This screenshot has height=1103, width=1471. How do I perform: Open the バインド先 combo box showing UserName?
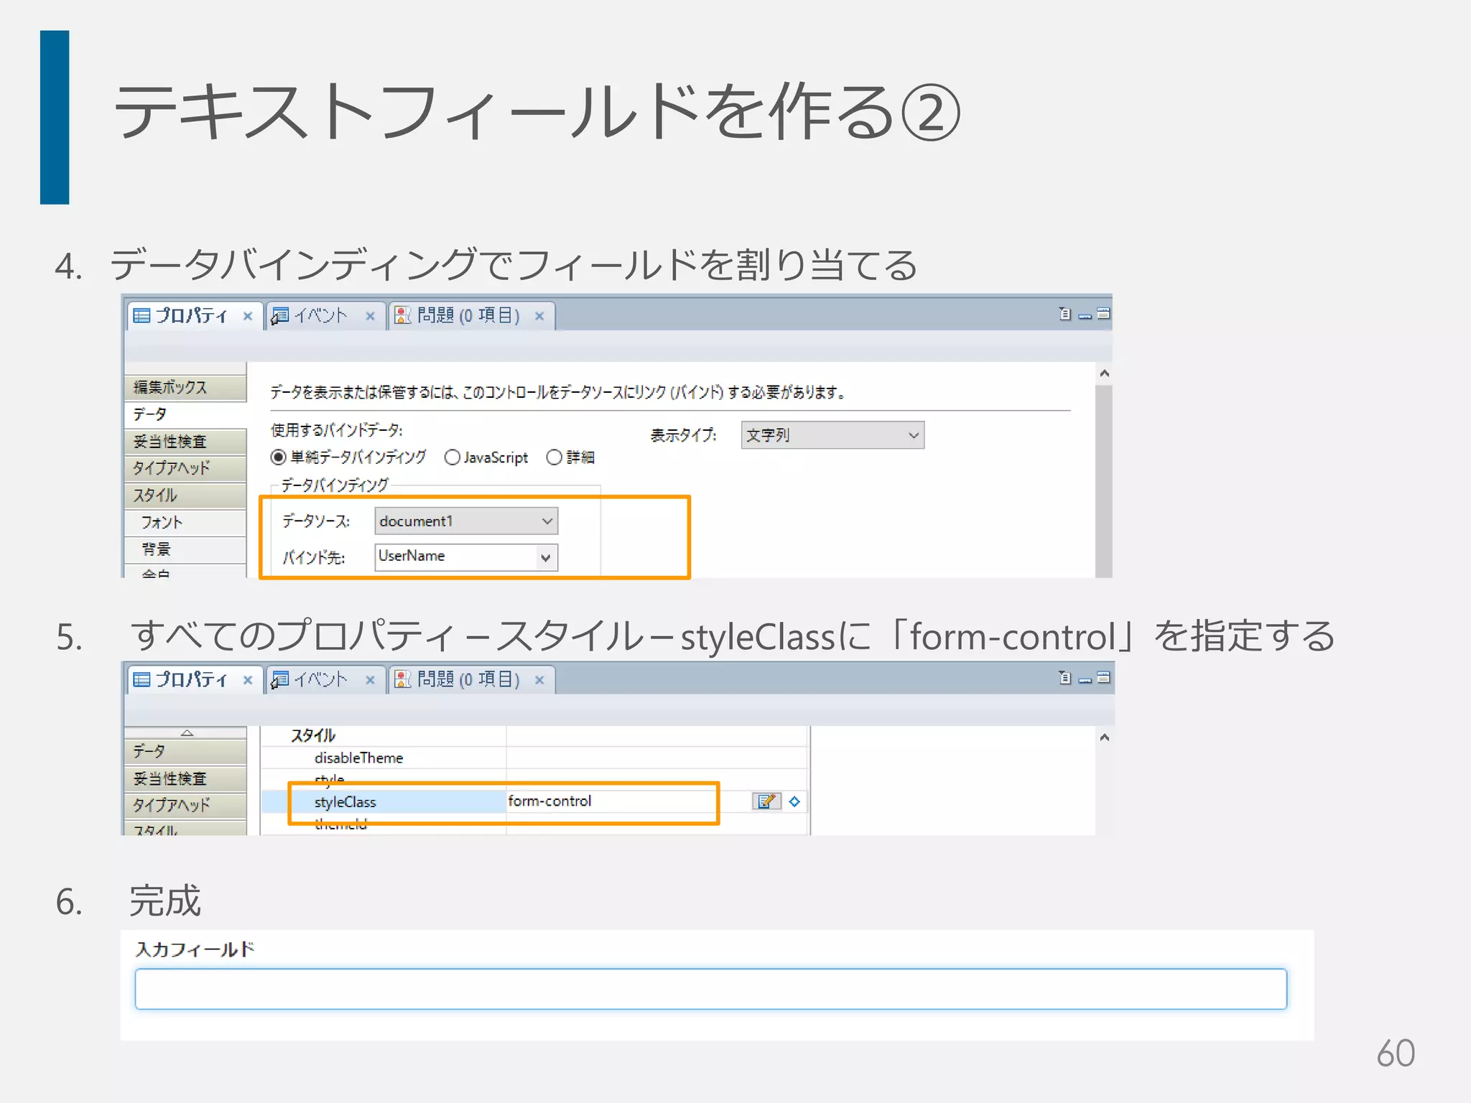466,557
